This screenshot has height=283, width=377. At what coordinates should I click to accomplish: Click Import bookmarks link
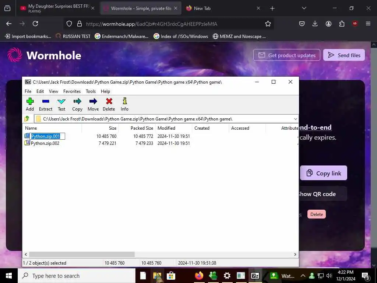(28, 36)
